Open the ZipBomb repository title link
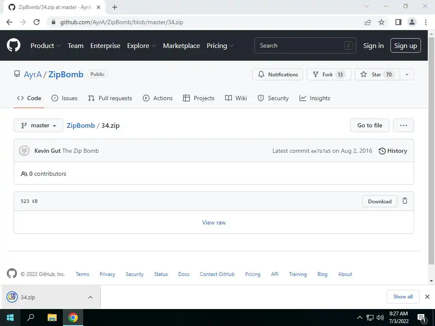435x326 pixels. 66,74
